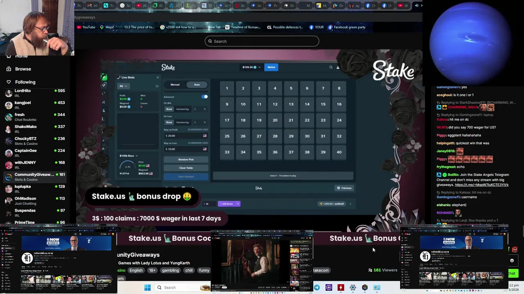Select On Win Increase by option
The height and width of the screenshot is (294, 524).
pos(183,109)
